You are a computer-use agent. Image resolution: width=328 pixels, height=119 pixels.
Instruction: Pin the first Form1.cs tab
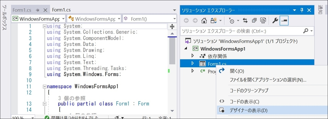click(x=38, y=10)
